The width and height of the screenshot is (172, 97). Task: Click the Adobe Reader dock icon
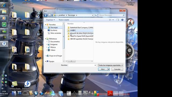pos(110,93)
